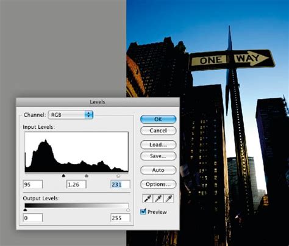
Task: Click the output white slider triangle
Action: click(x=128, y=210)
